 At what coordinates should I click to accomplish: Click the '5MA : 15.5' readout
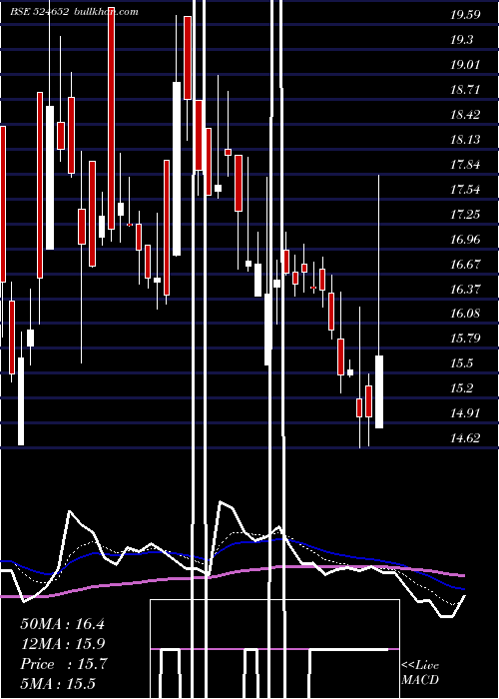(x=58, y=684)
